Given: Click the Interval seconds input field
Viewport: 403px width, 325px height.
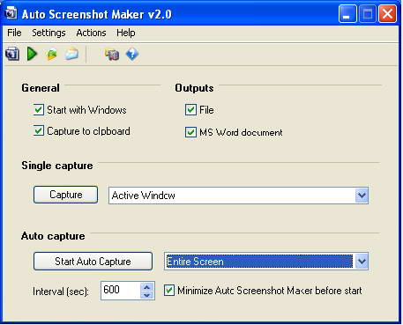Looking at the screenshot, I should 121,291.
